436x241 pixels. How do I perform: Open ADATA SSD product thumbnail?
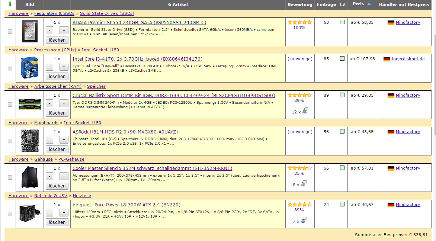click(29, 31)
